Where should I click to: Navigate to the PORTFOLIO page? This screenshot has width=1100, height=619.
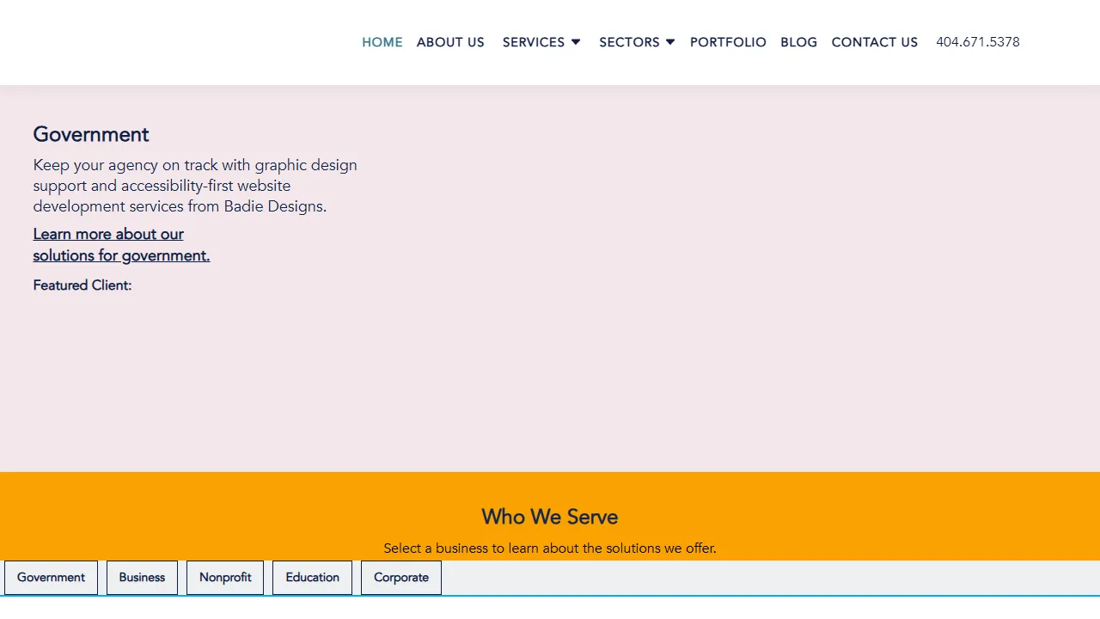(728, 42)
